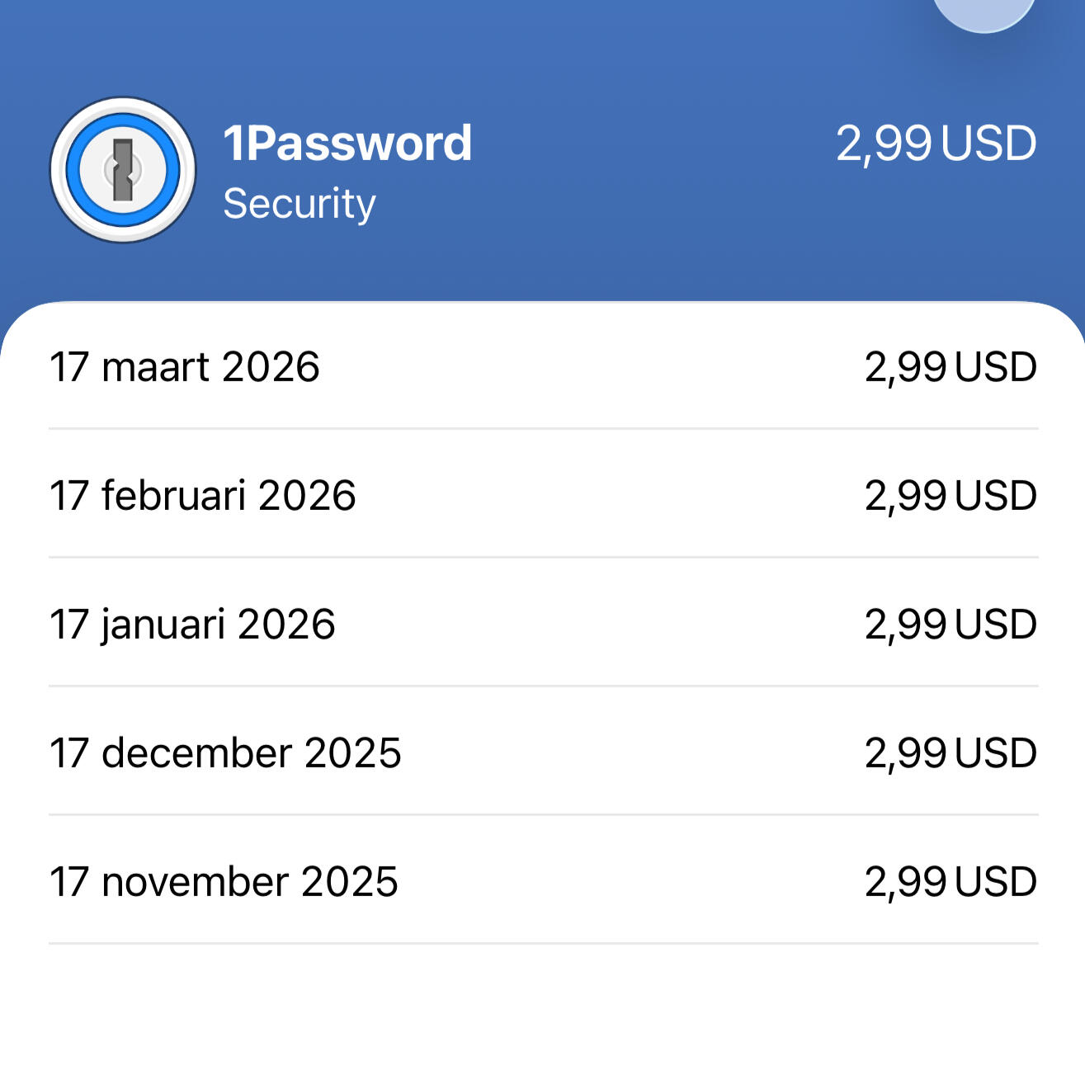Tap the 2,99 USD amount for december
The width and height of the screenshot is (1085, 1085).
[951, 753]
